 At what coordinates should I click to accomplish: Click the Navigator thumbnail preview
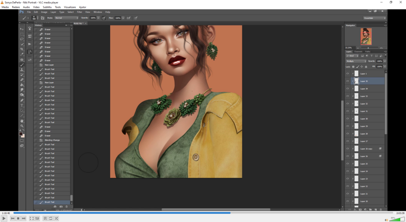(366, 36)
